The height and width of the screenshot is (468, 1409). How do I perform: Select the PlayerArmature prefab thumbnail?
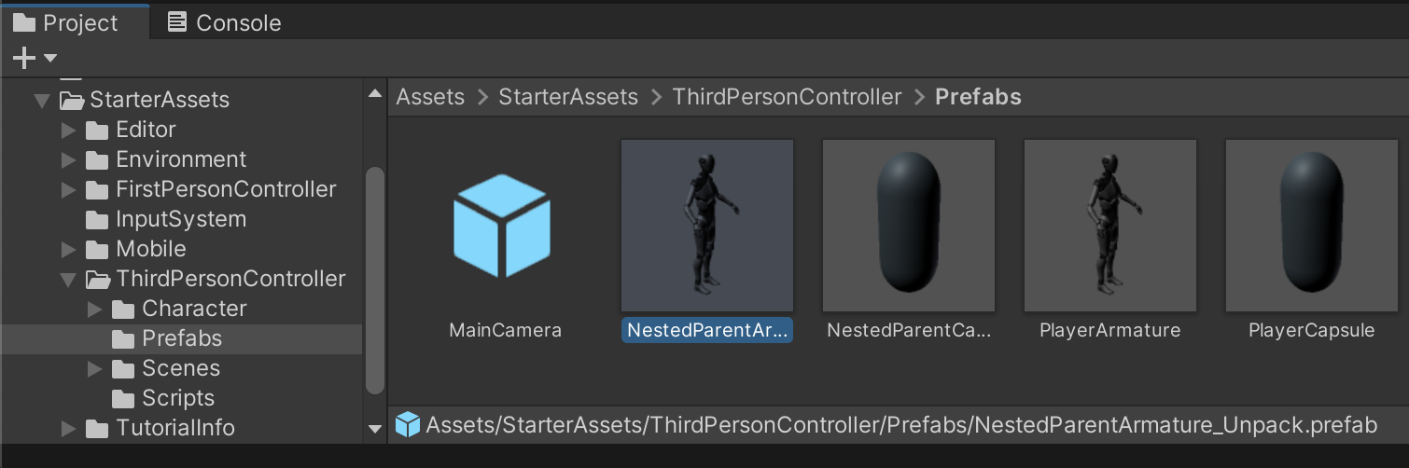(1109, 226)
